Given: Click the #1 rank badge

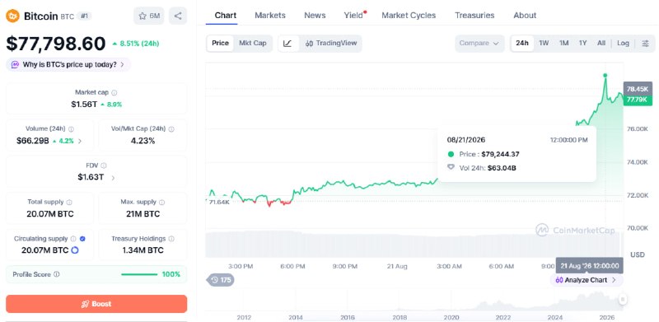Looking at the screenshot, I should [85, 16].
